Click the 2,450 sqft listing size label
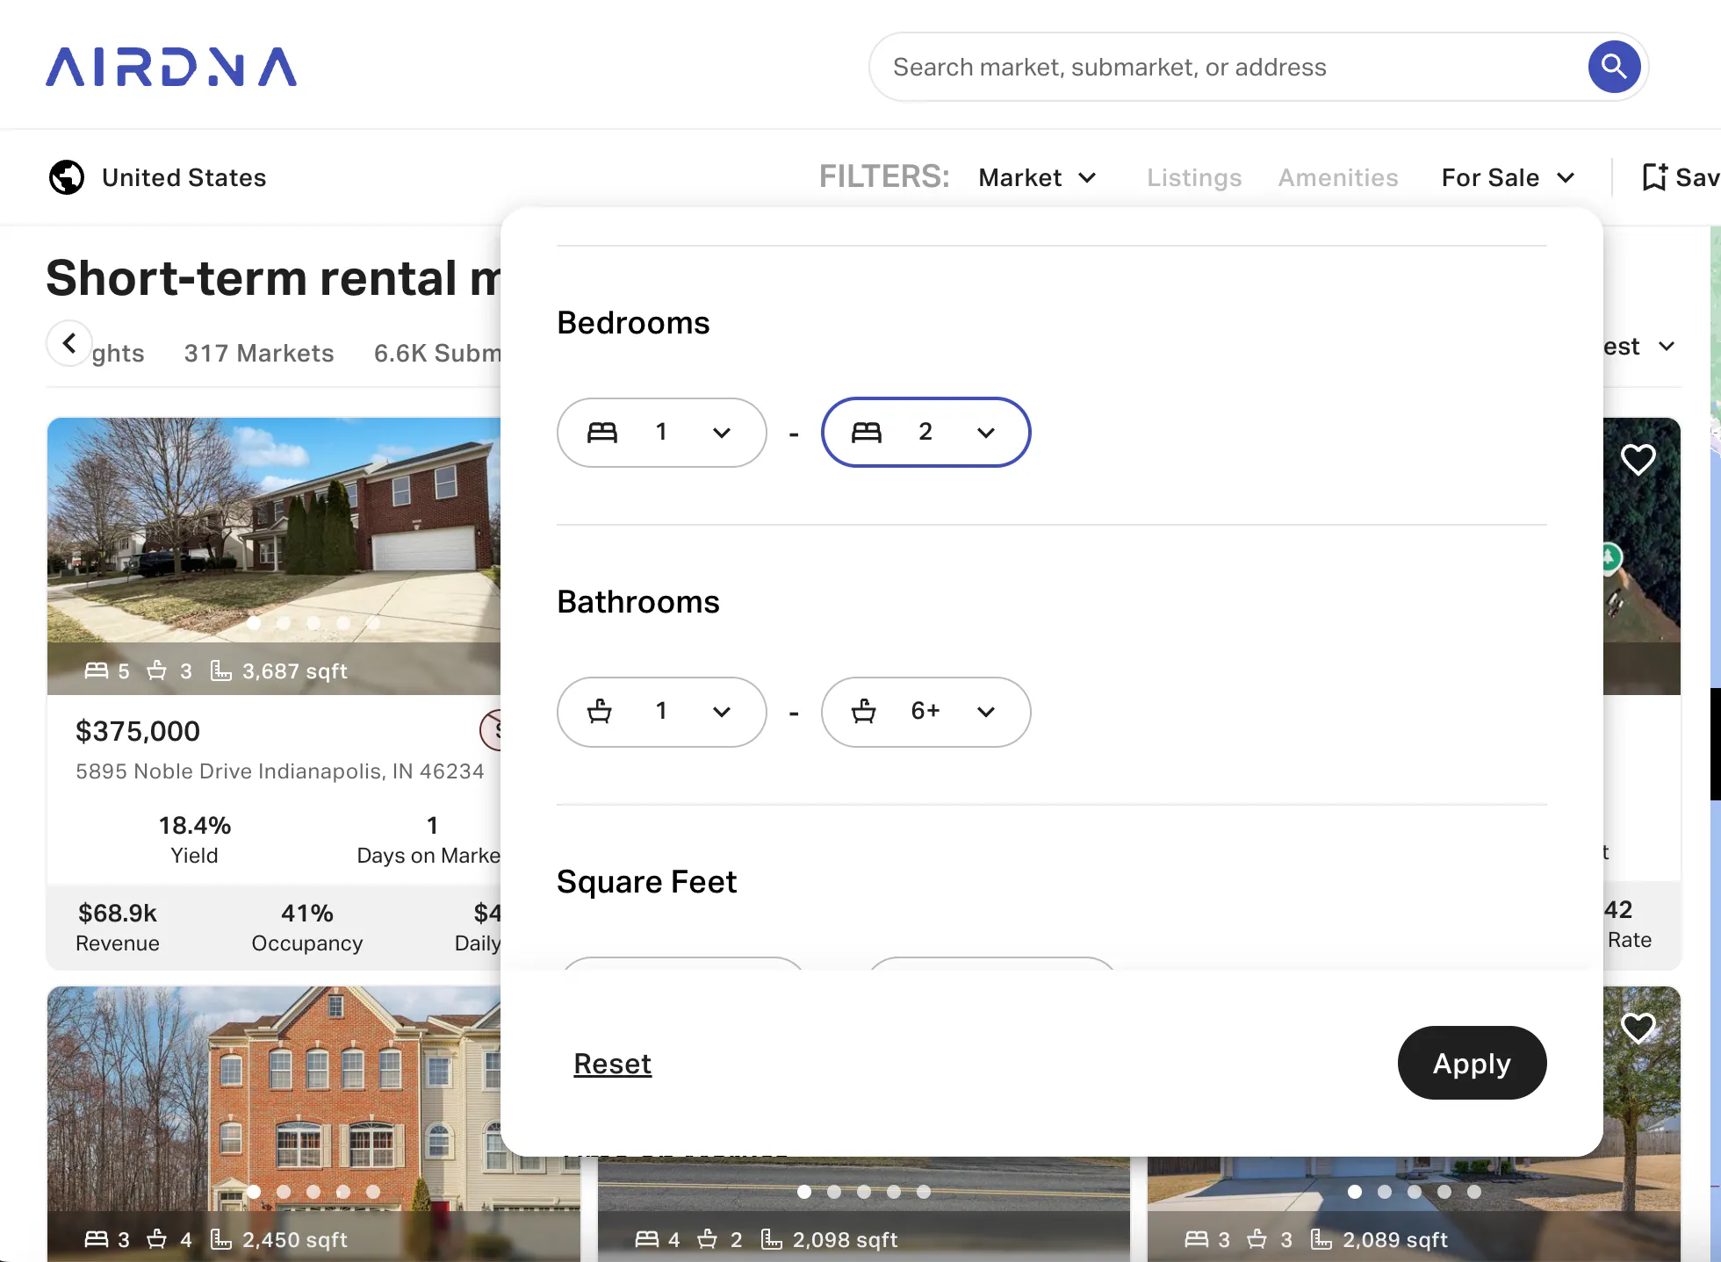The width and height of the screenshot is (1721, 1262). [x=294, y=1240]
